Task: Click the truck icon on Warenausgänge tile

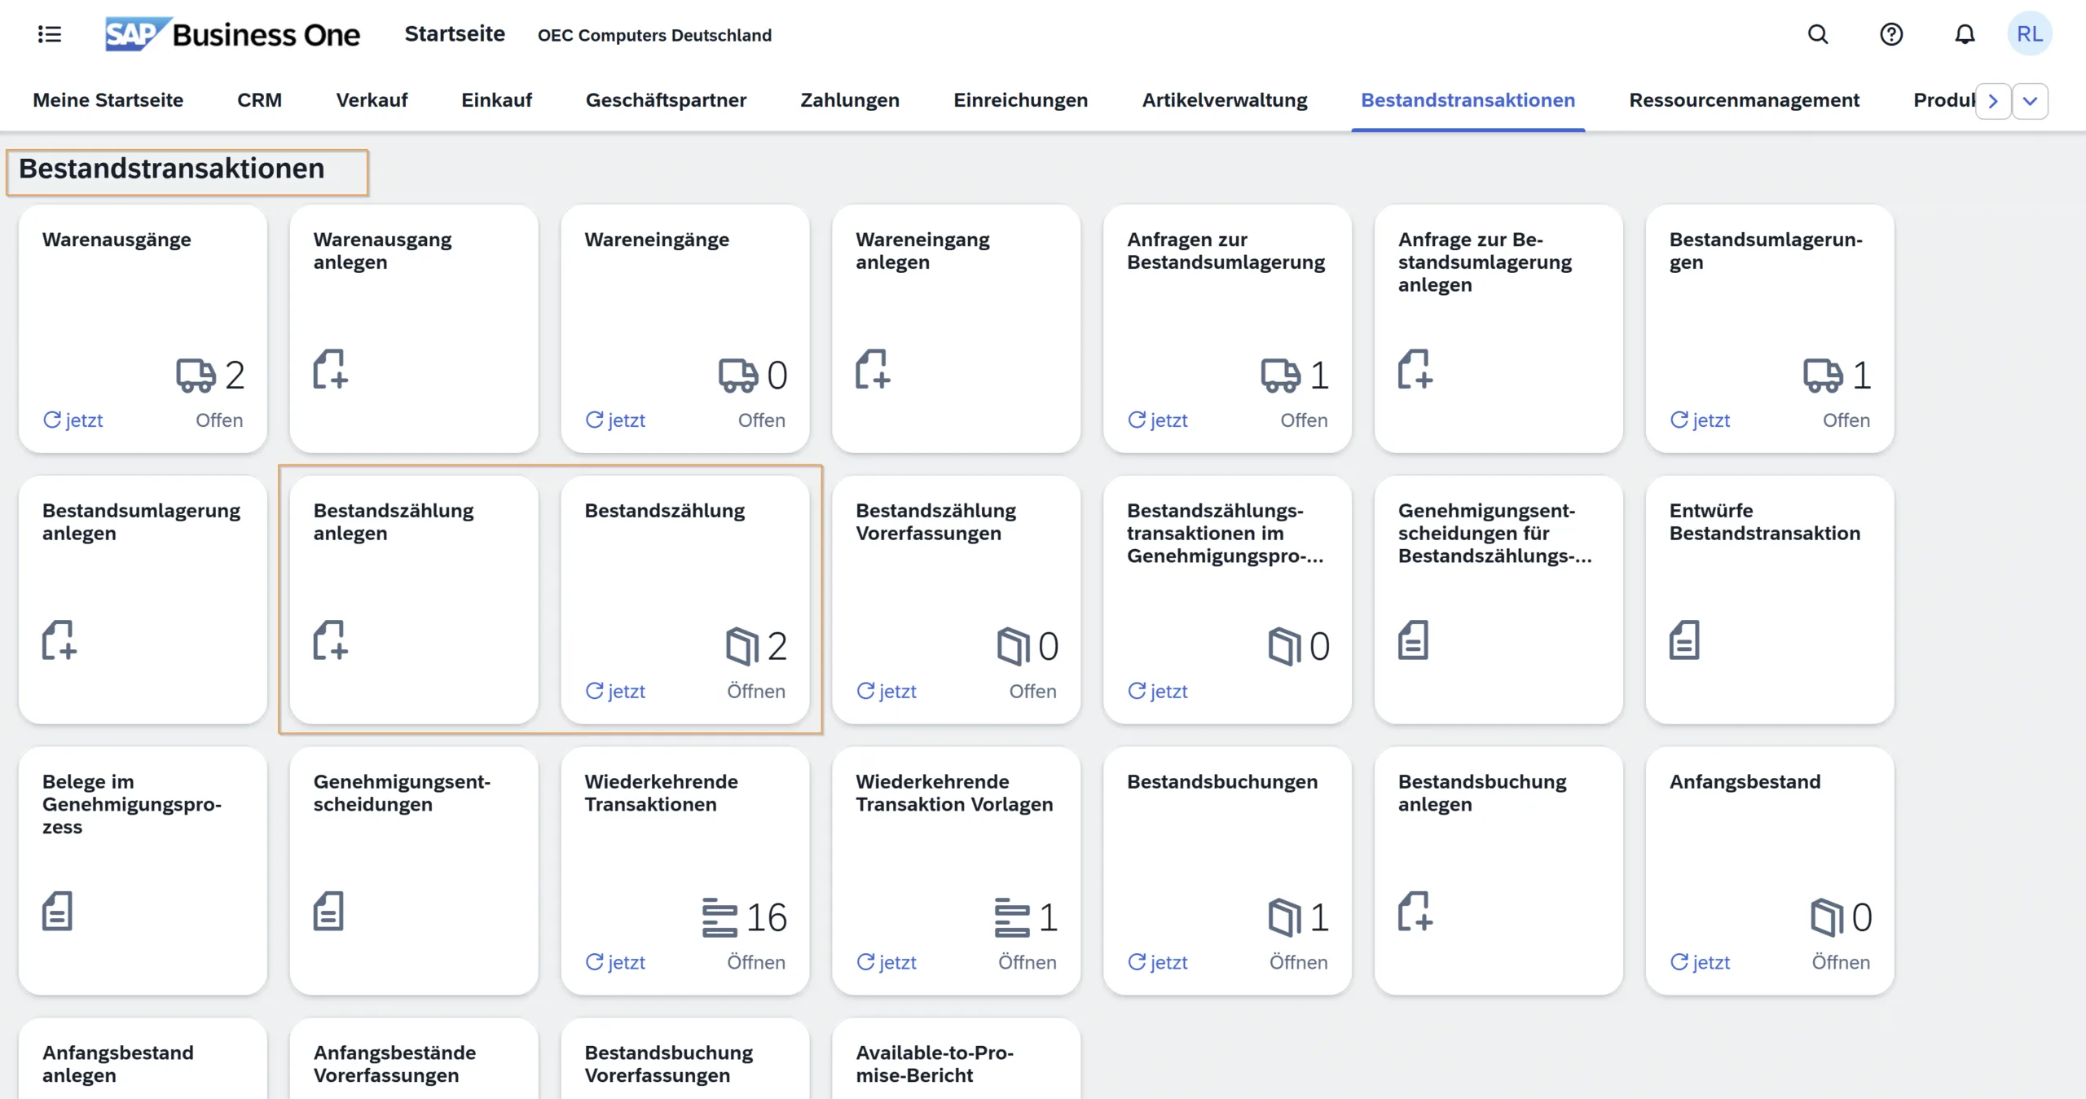Action: coord(196,375)
